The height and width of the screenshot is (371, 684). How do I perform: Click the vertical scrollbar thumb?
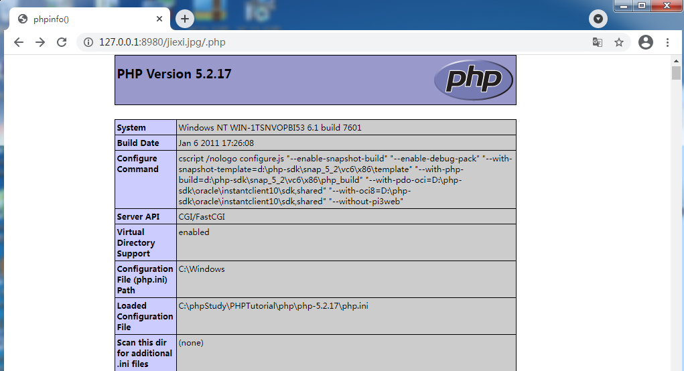click(x=676, y=73)
